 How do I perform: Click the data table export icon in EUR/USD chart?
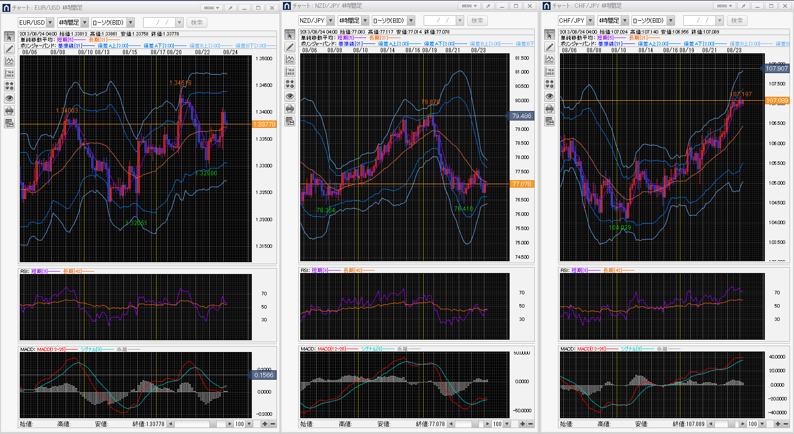[x=9, y=123]
